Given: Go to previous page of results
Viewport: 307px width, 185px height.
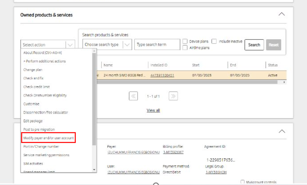Looking at the screenshot, I should pos(133,96).
